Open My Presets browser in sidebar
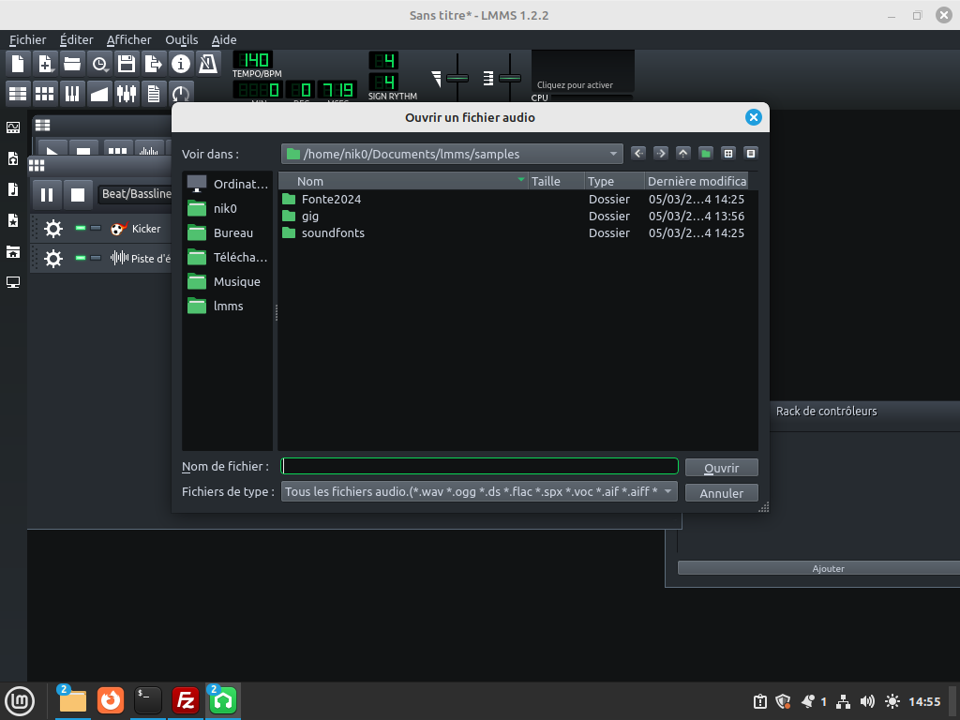Image resolution: width=960 pixels, height=720 pixels. point(13,220)
